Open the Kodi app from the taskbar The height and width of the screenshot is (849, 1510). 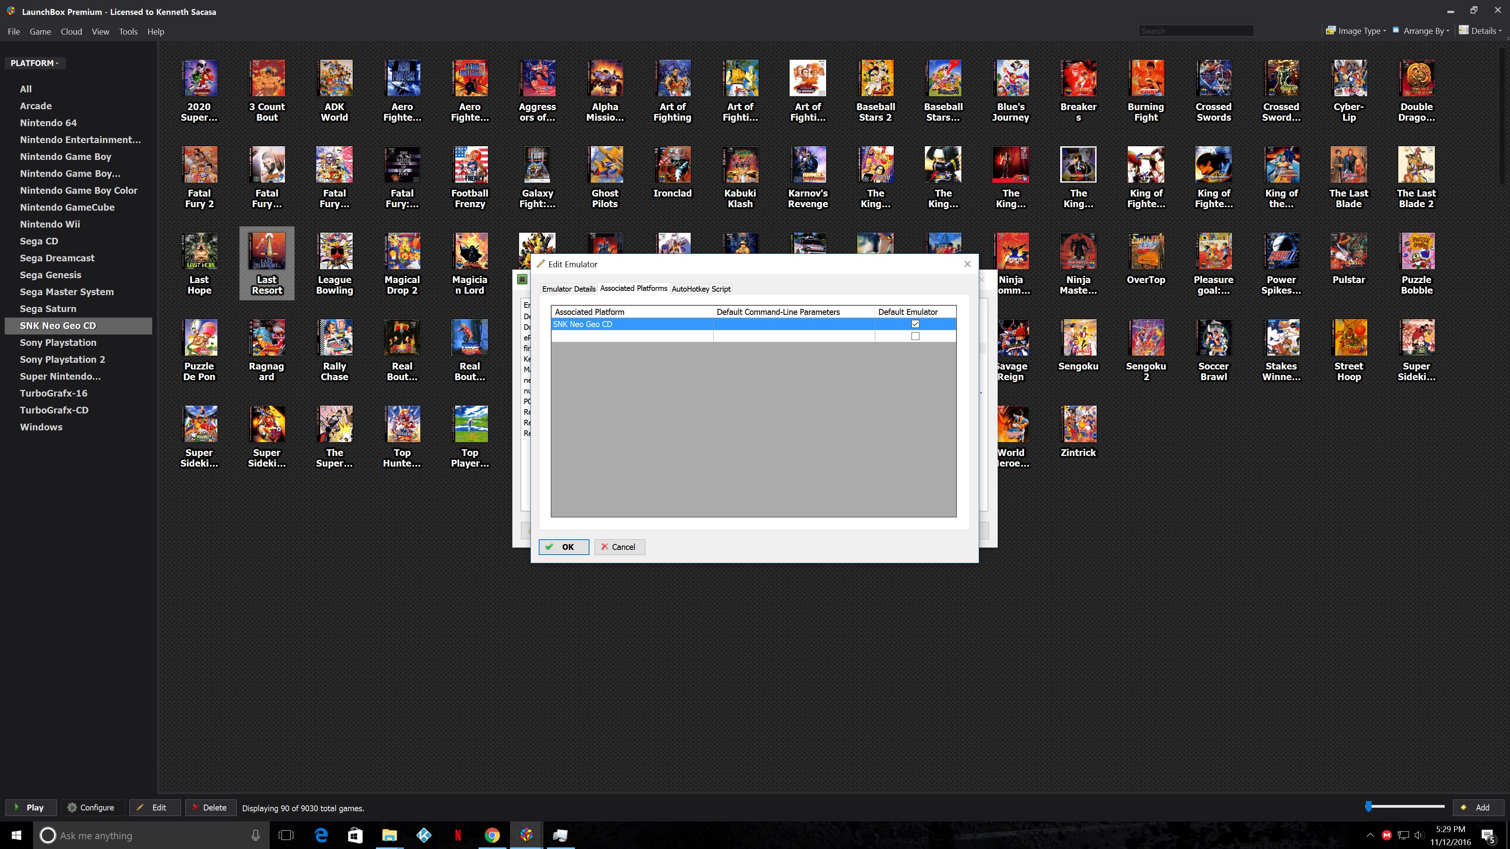424,835
